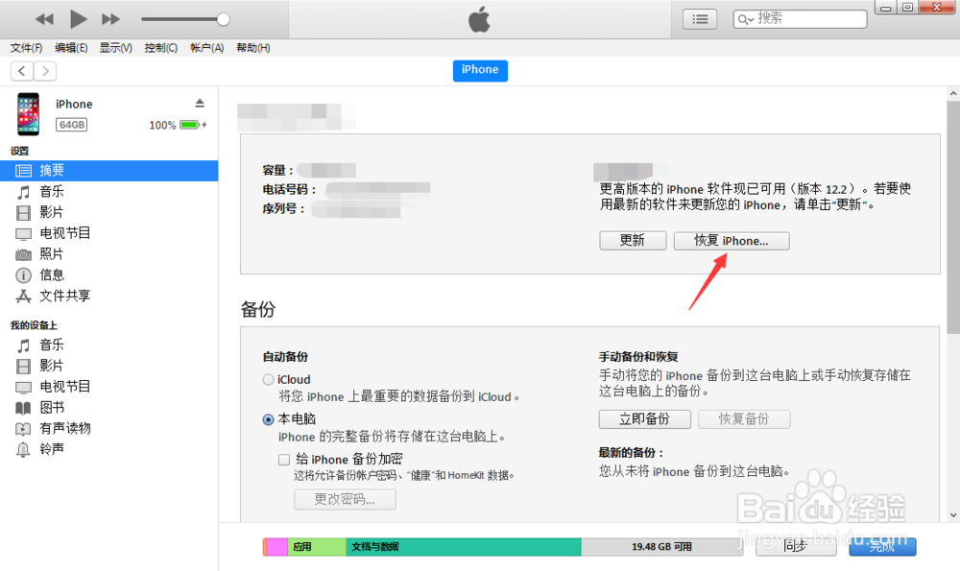Viewport: 960px width, 571px height.
Task: Open the 帐户(A) menu
Action: (207, 48)
